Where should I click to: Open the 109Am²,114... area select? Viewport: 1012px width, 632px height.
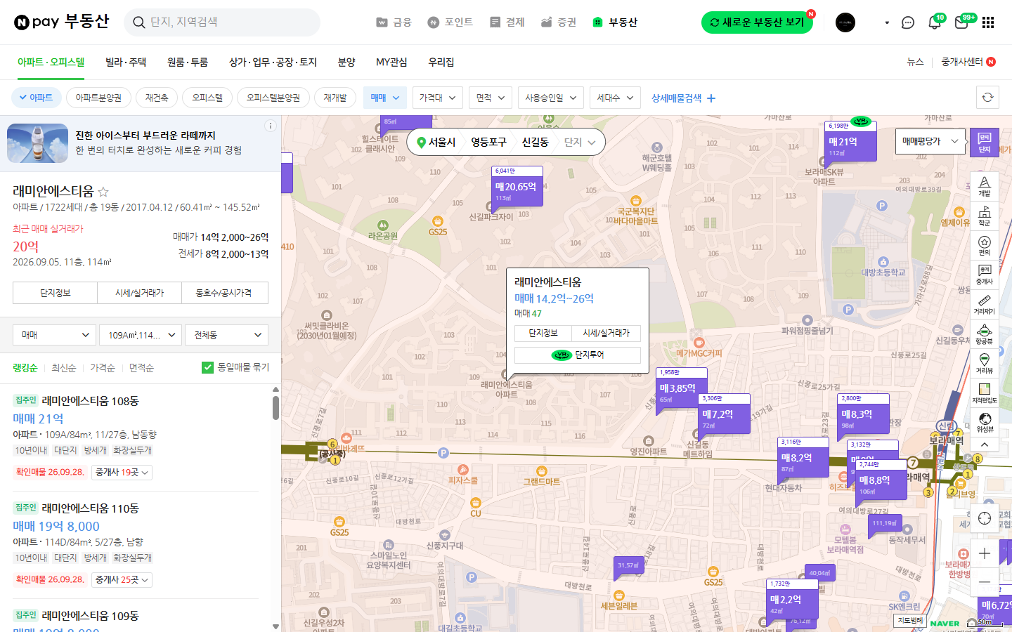tap(141, 335)
